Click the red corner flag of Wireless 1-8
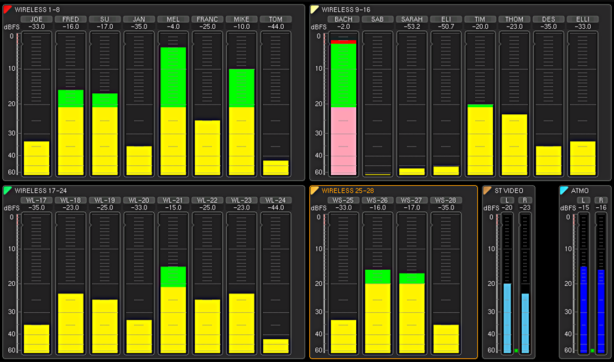614x362 pixels. pos(8,9)
